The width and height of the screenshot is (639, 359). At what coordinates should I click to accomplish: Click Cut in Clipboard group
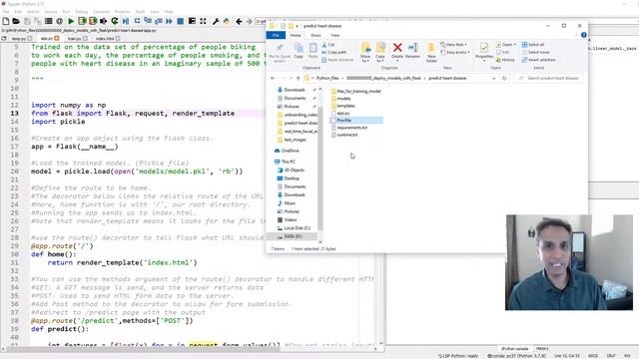[x=328, y=44]
